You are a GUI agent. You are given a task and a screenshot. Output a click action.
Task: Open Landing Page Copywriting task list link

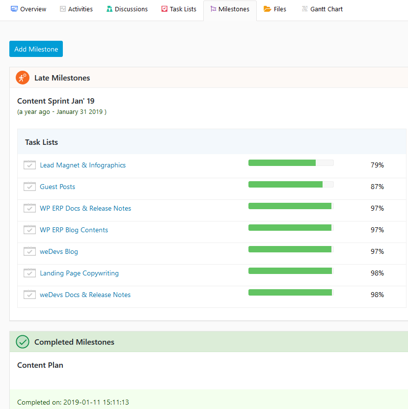click(79, 273)
